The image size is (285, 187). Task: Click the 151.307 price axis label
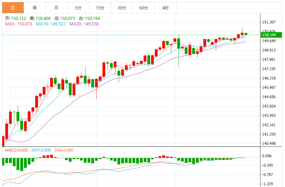(x=269, y=22)
